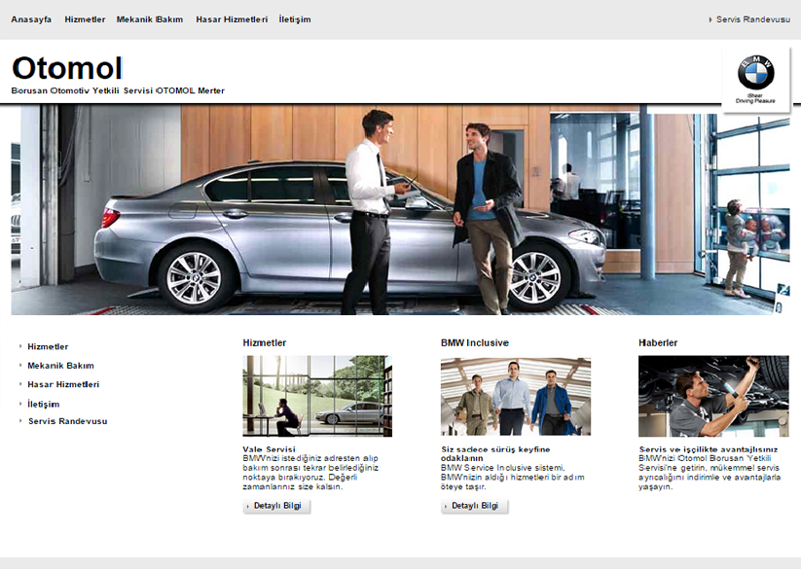Open İletişim in the top navigation
Viewport: 801px width, 570px height.
pos(294,19)
